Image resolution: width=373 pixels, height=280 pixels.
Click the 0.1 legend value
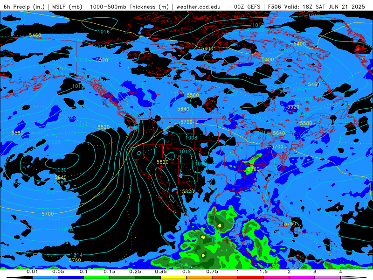(83, 272)
